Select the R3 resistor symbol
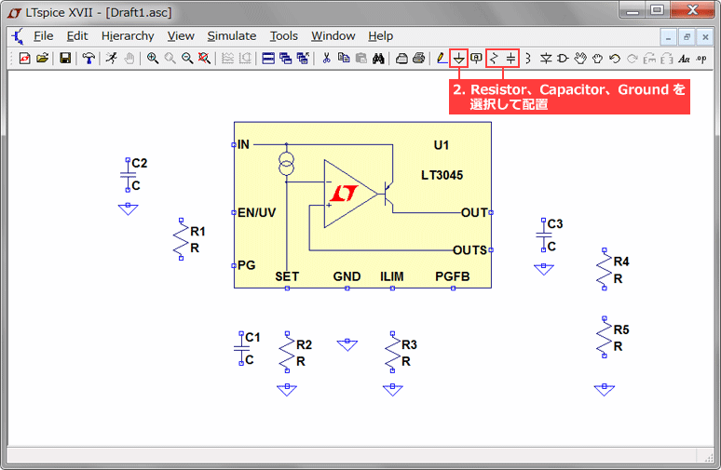 tap(392, 353)
